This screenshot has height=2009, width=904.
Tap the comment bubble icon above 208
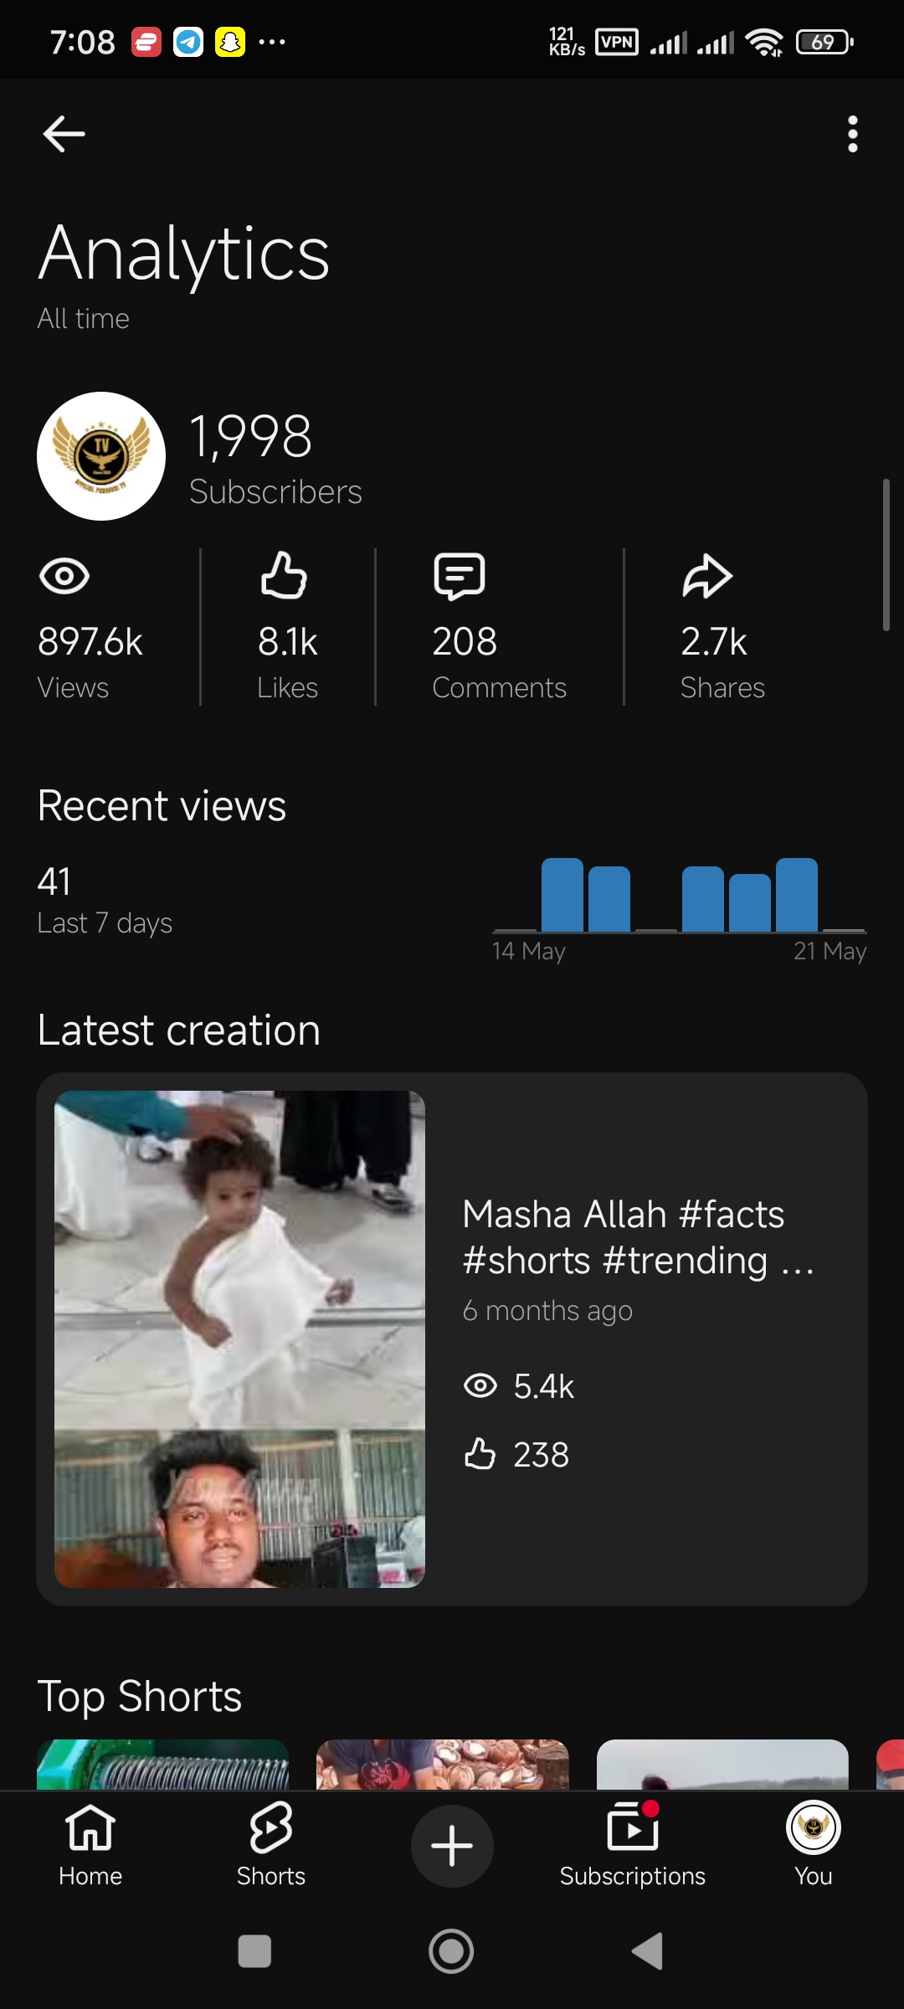[460, 576]
